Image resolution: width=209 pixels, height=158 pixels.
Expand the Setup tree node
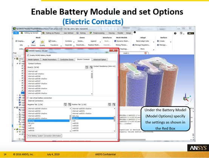click(x=15, y=59)
